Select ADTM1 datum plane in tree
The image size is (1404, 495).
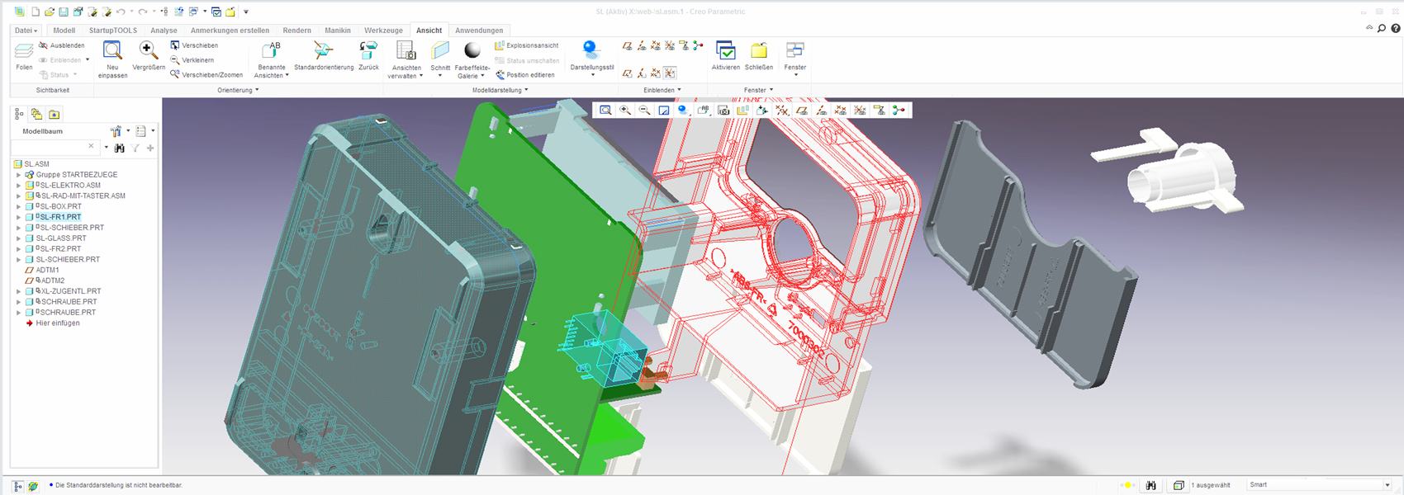pyautogui.click(x=48, y=270)
